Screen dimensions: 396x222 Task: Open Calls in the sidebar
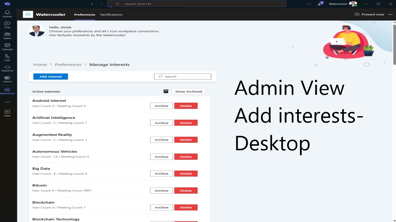7,58
